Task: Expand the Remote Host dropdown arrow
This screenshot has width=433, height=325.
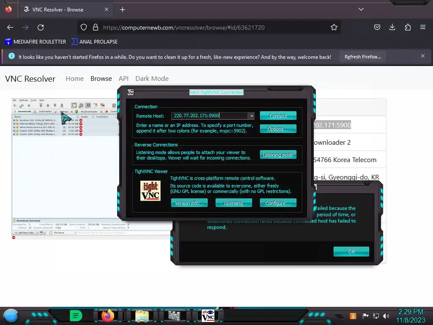Action: [x=251, y=116]
